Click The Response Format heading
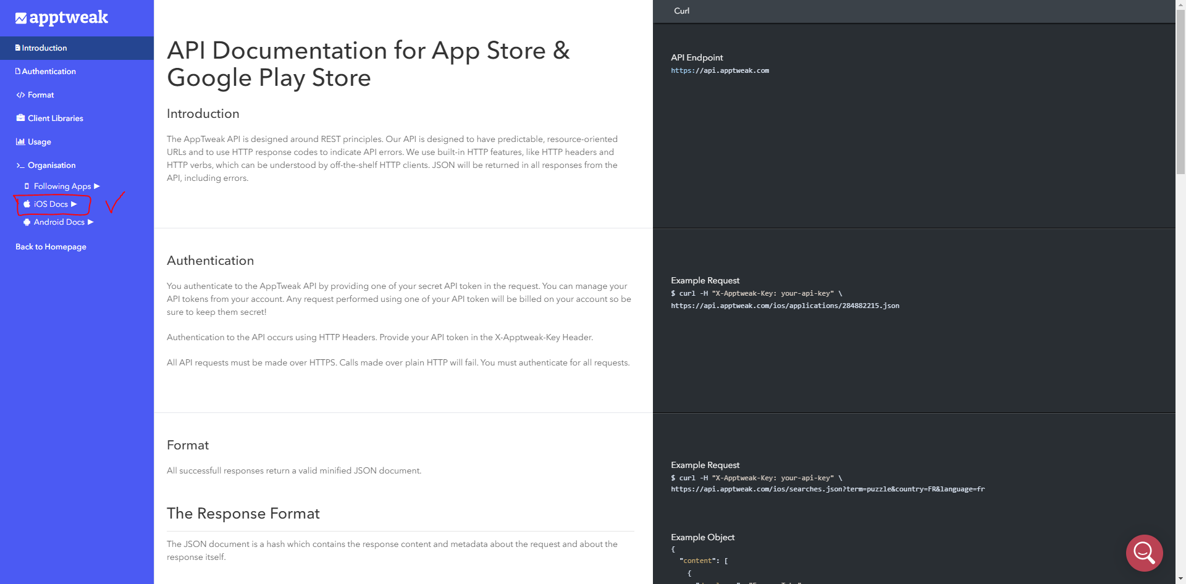Screen dimensions: 1186x584 click(x=243, y=514)
